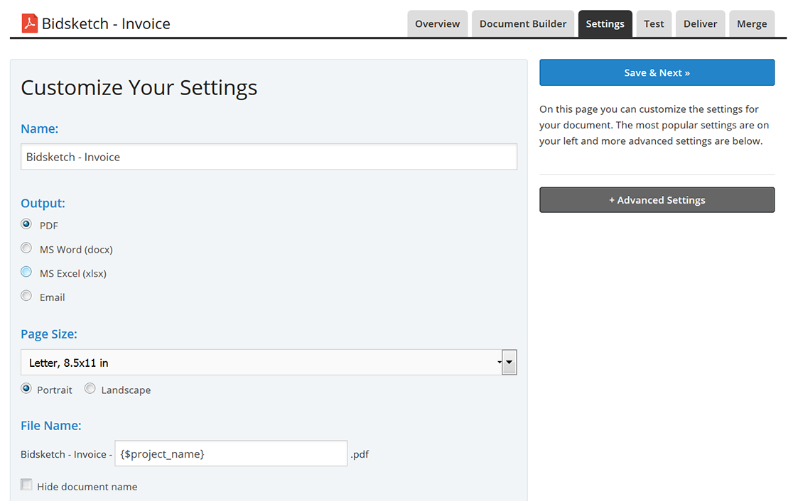793x501 pixels.
Task: Switch to the Merge tab
Action: point(752,23)
